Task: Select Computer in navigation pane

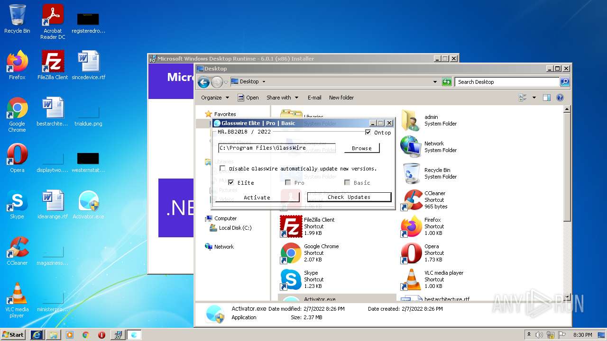Action: click(225, 218)
